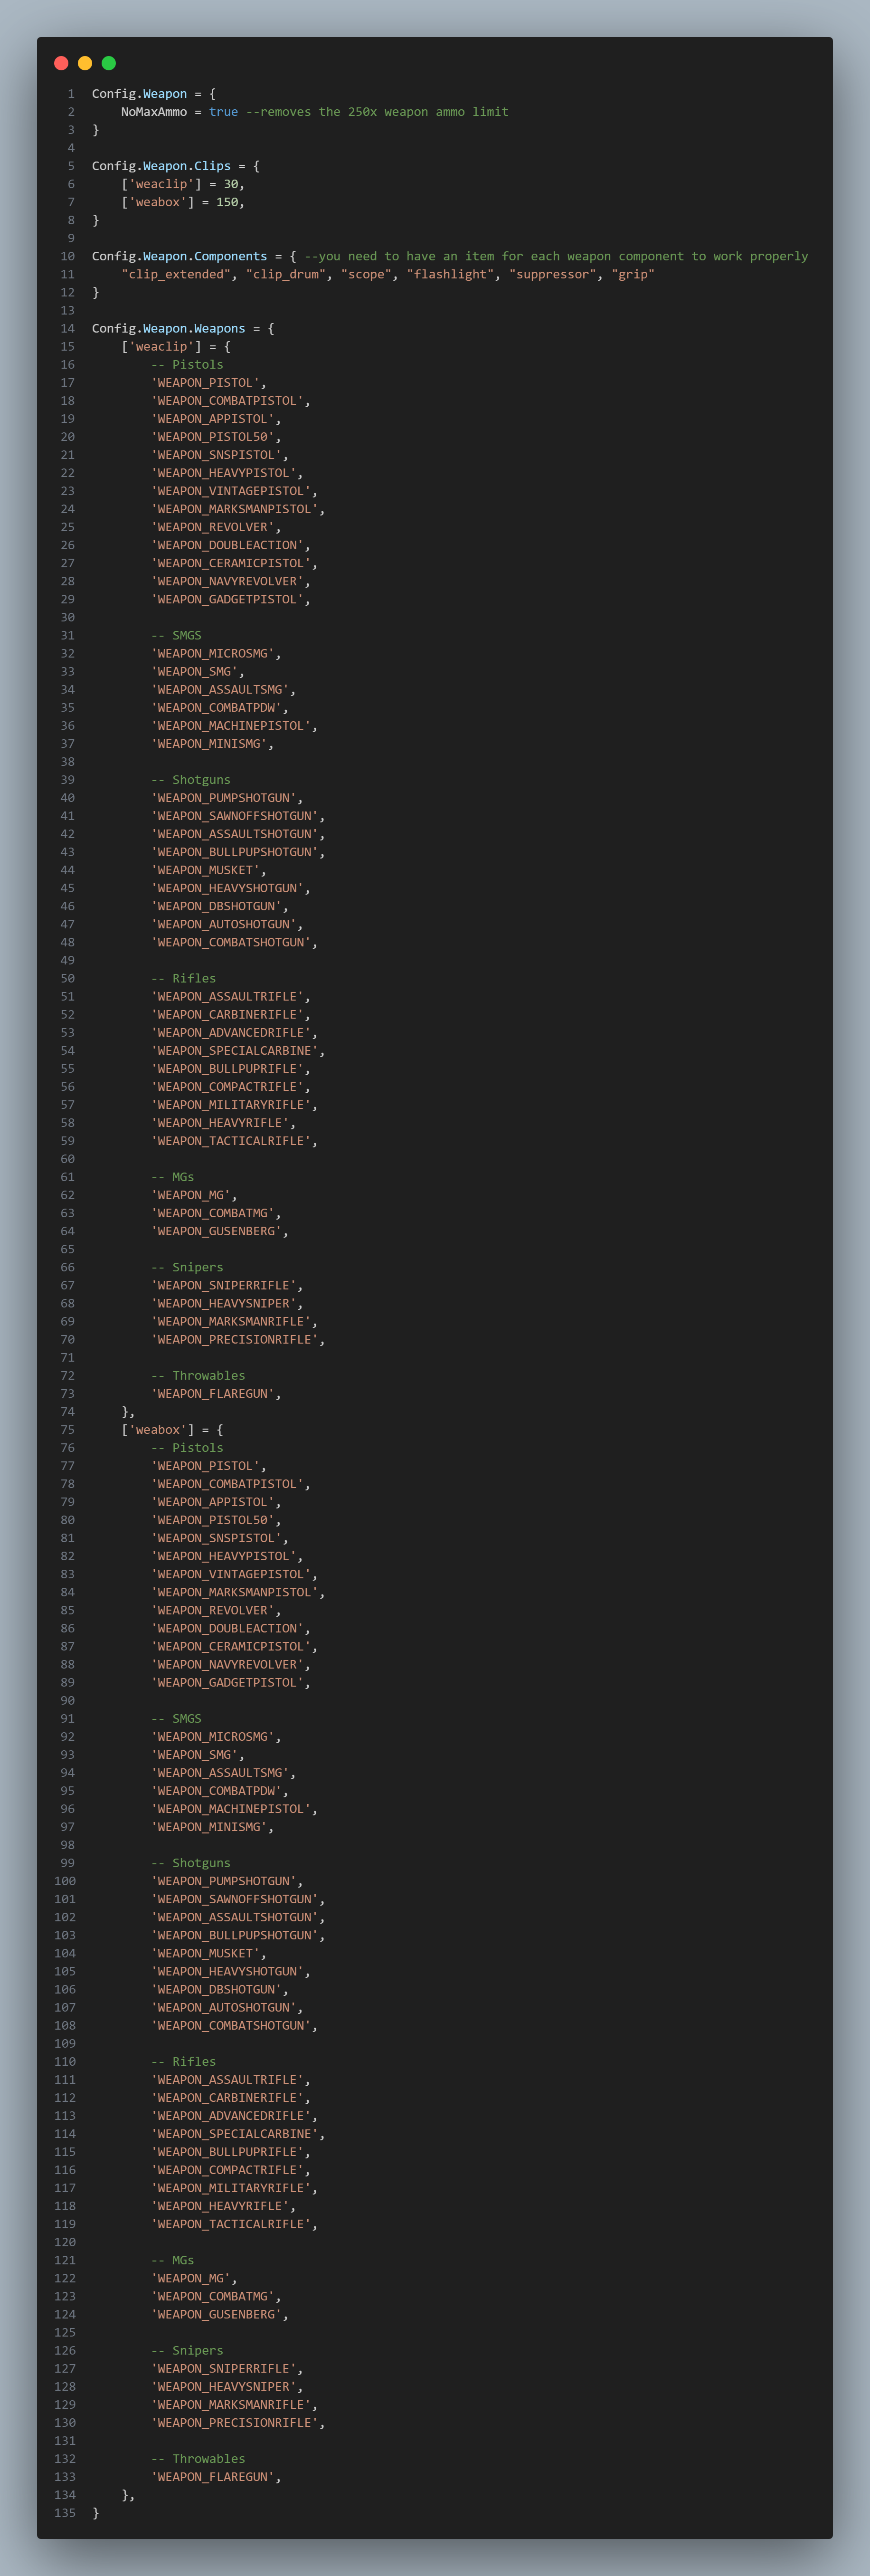Click the red close dot
The image size is (870, 2576).
[61, 63]
